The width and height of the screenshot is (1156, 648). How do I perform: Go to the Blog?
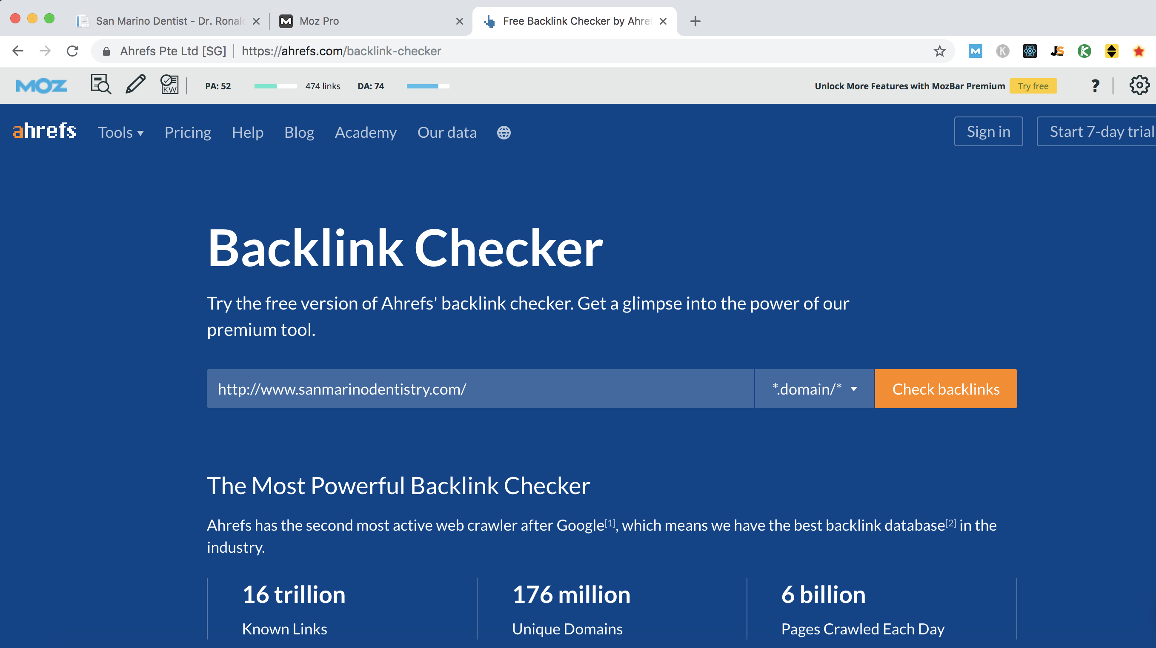pyautogui.click(x=299, y=133)
